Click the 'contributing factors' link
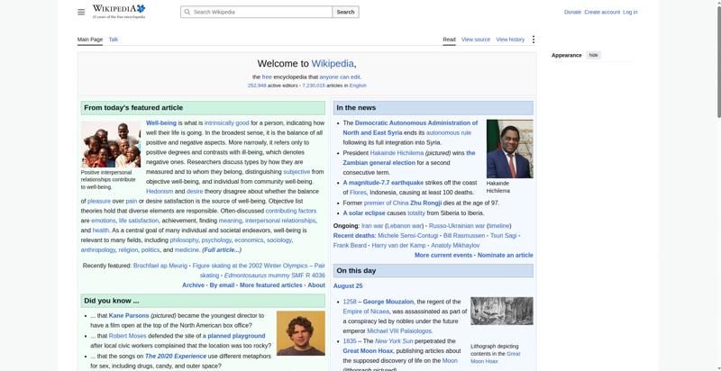Image resolution: width=721 pixels, height=371 pixels. pos(290,211)
